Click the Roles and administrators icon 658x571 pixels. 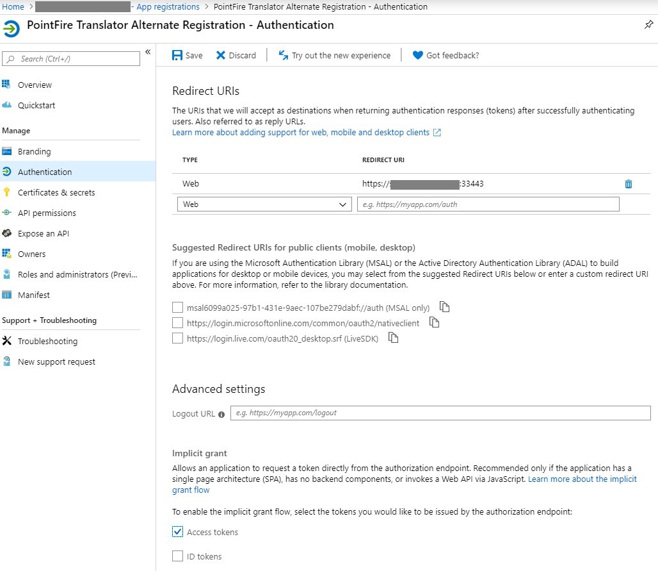pos(6,274)
